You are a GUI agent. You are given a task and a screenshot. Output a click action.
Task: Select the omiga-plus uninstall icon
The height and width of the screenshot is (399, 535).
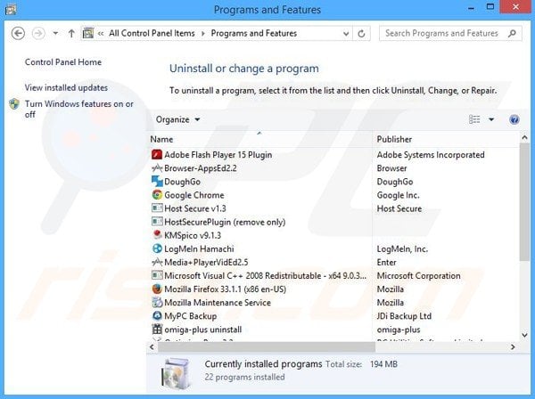(157, 330)
